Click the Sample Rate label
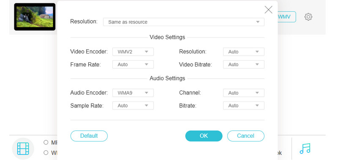The width and height of the screenshot is (338, 160). pyautogui.click(x=87, y=106)
